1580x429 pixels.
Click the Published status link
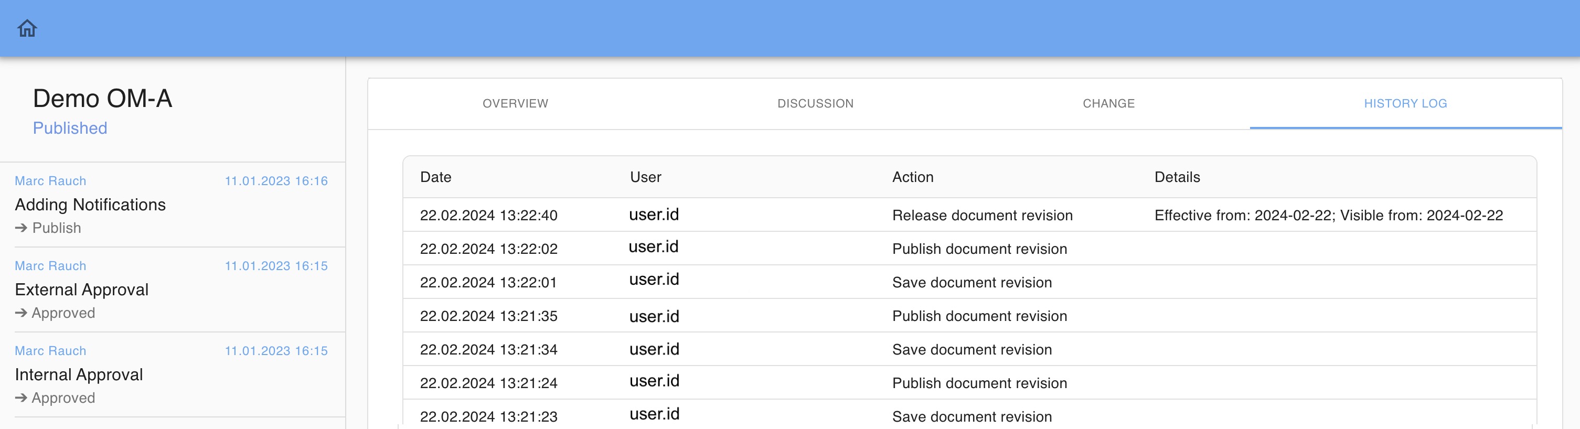pos(70,128)
